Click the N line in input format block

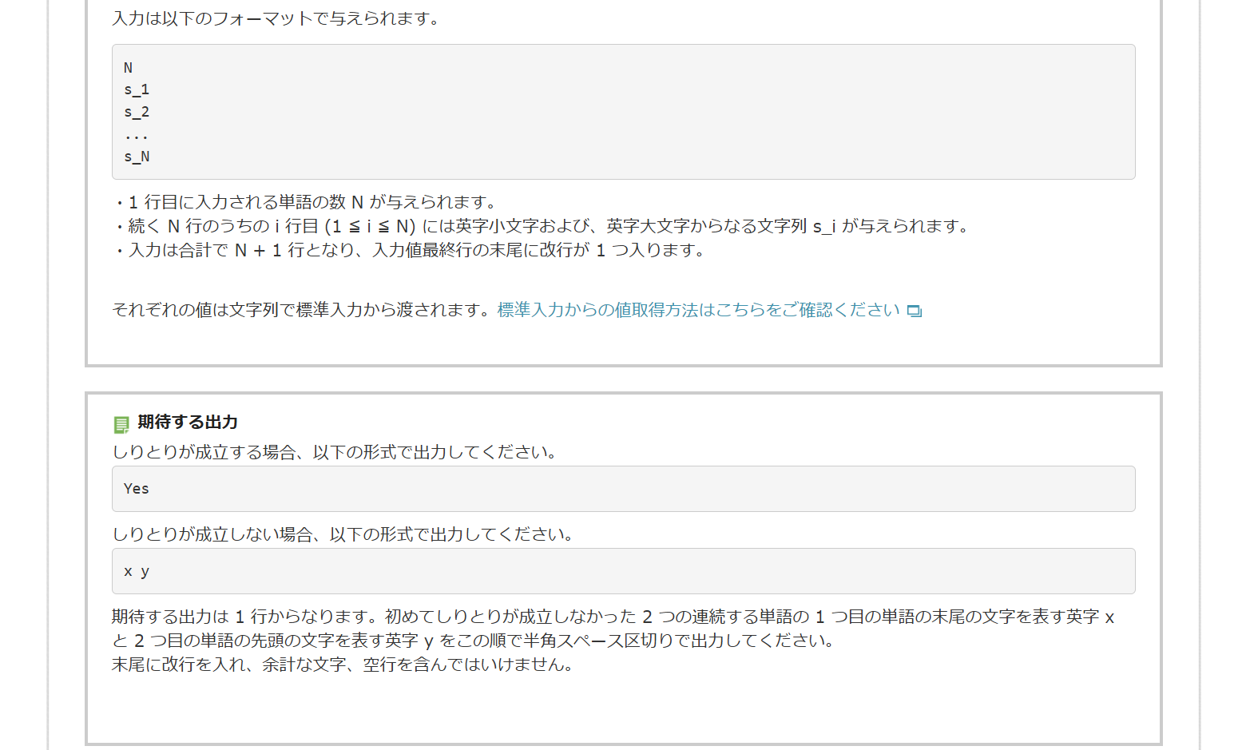[x=128, y=68]
